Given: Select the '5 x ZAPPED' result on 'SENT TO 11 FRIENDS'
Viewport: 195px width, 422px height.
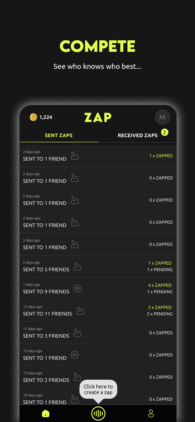Looking at the screenshot, I should point(160,307).
